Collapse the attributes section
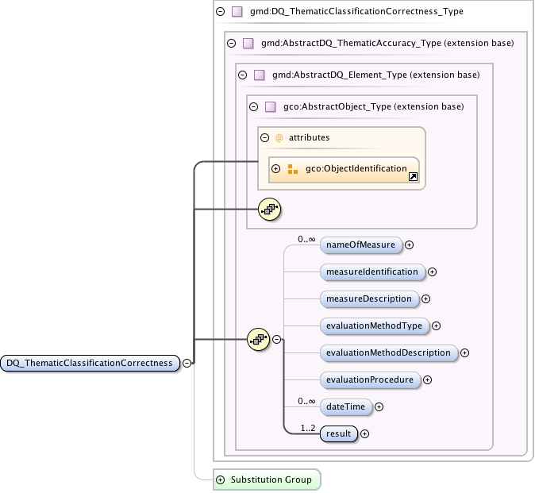535x493 pixels. coord(265,138)
